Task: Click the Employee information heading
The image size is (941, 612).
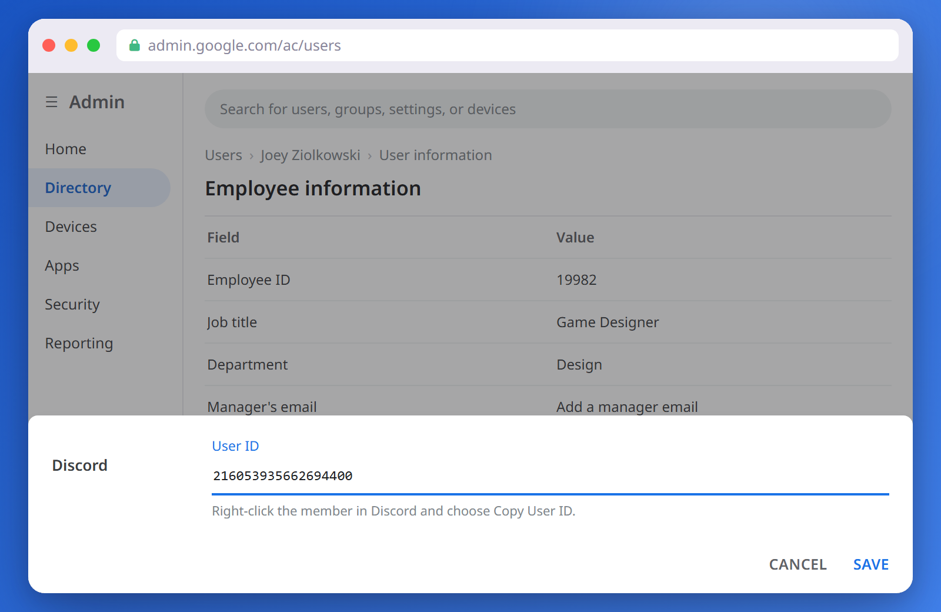Action: click(313, 188)
